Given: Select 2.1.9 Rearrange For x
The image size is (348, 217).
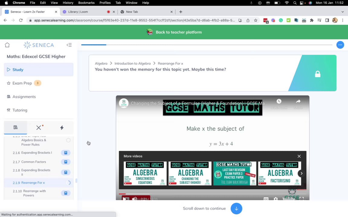Looking at the screenshot, I should [39, 183].
